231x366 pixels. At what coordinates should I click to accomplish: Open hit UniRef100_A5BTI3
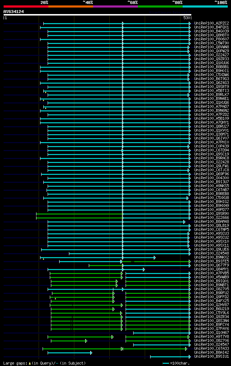point(212,91)
